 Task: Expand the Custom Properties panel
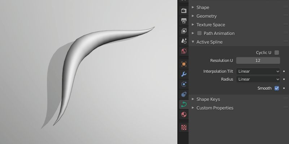pyautogui.click(x=193, y=108)
